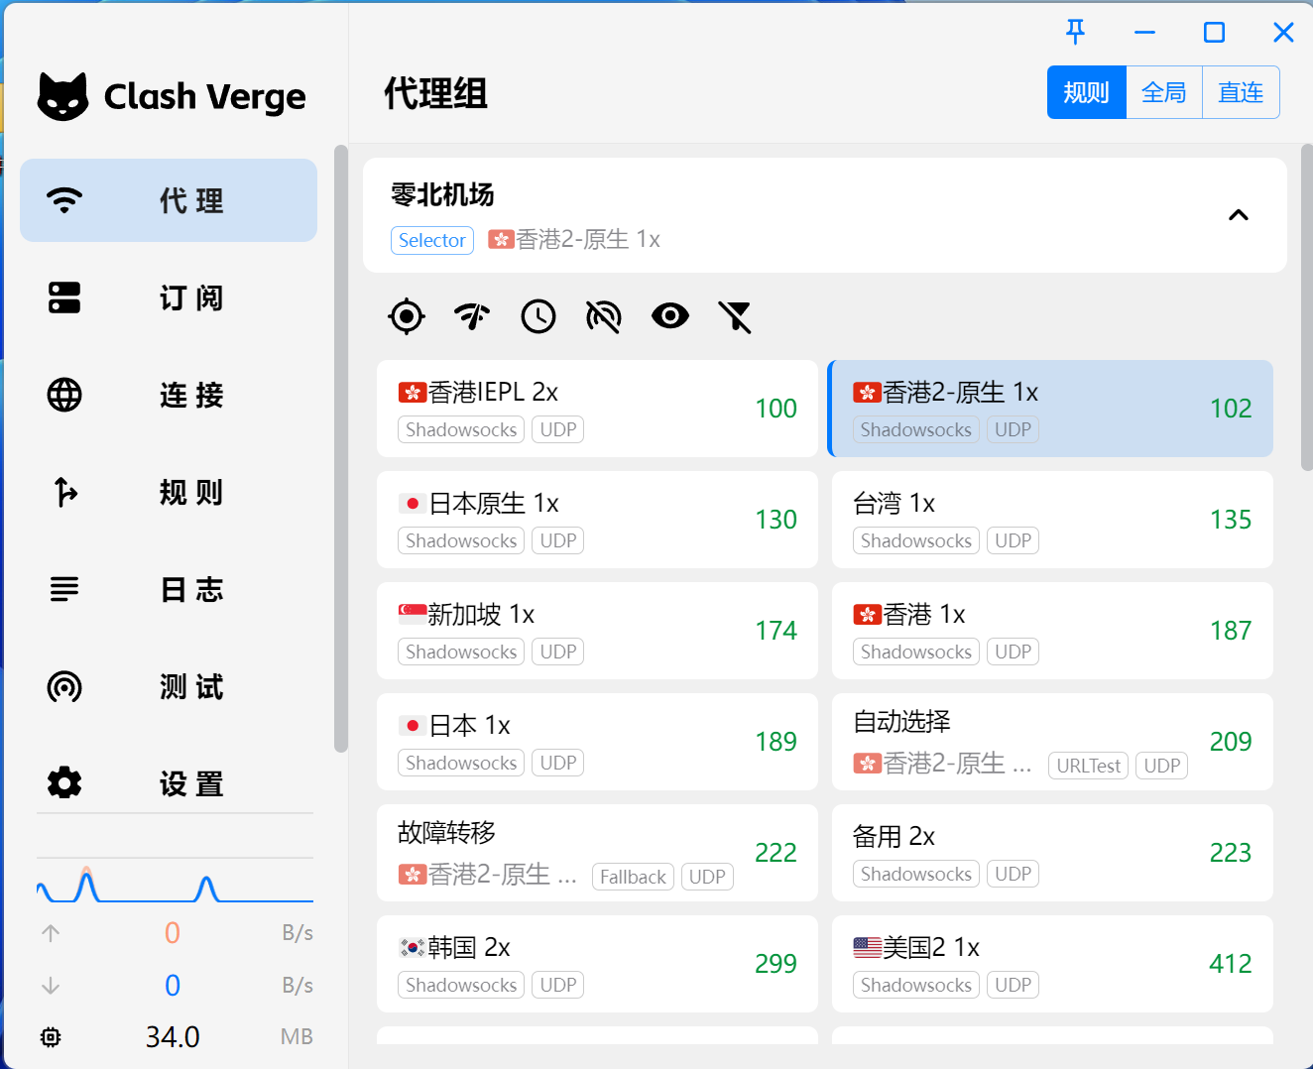Open the 测试 page
This screenshot has width=1313, height=1069.
(169, 686)
